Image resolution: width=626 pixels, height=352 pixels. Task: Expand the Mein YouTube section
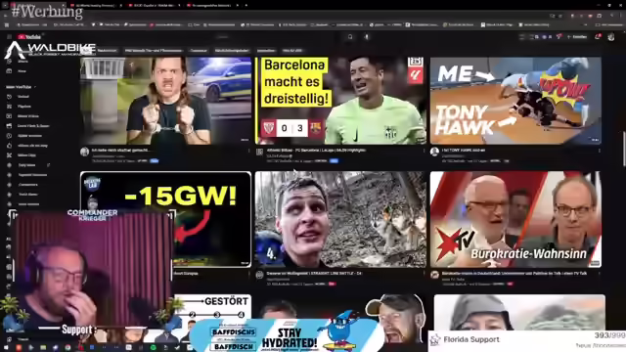click(x=21, y=87)
